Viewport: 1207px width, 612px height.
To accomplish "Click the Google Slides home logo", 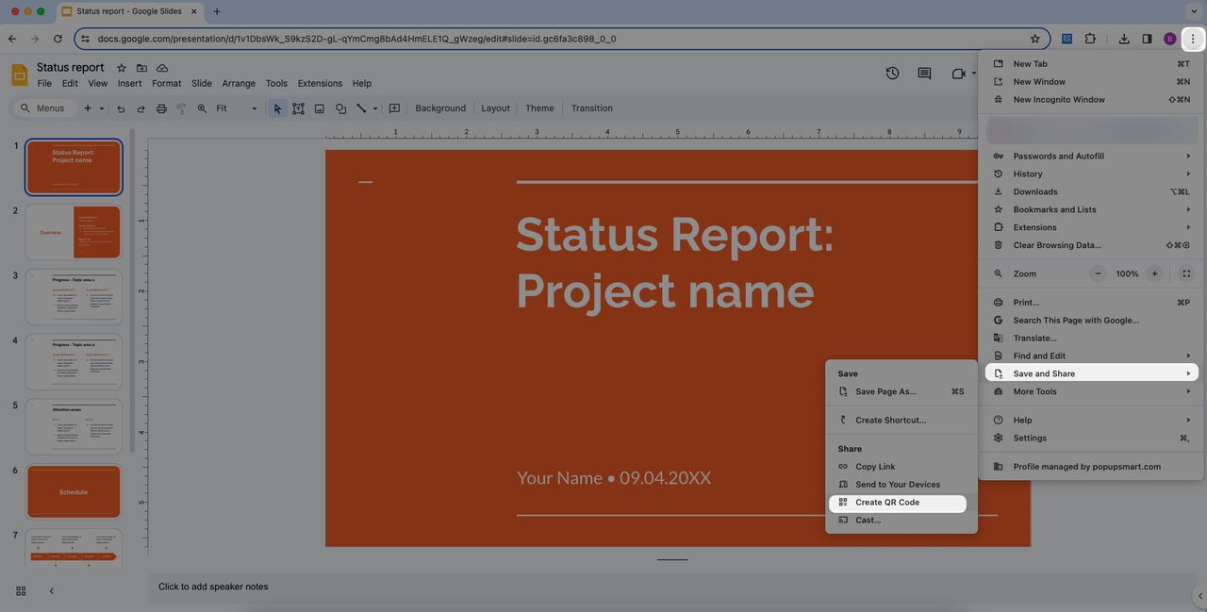I will click(x=19, y=74).
